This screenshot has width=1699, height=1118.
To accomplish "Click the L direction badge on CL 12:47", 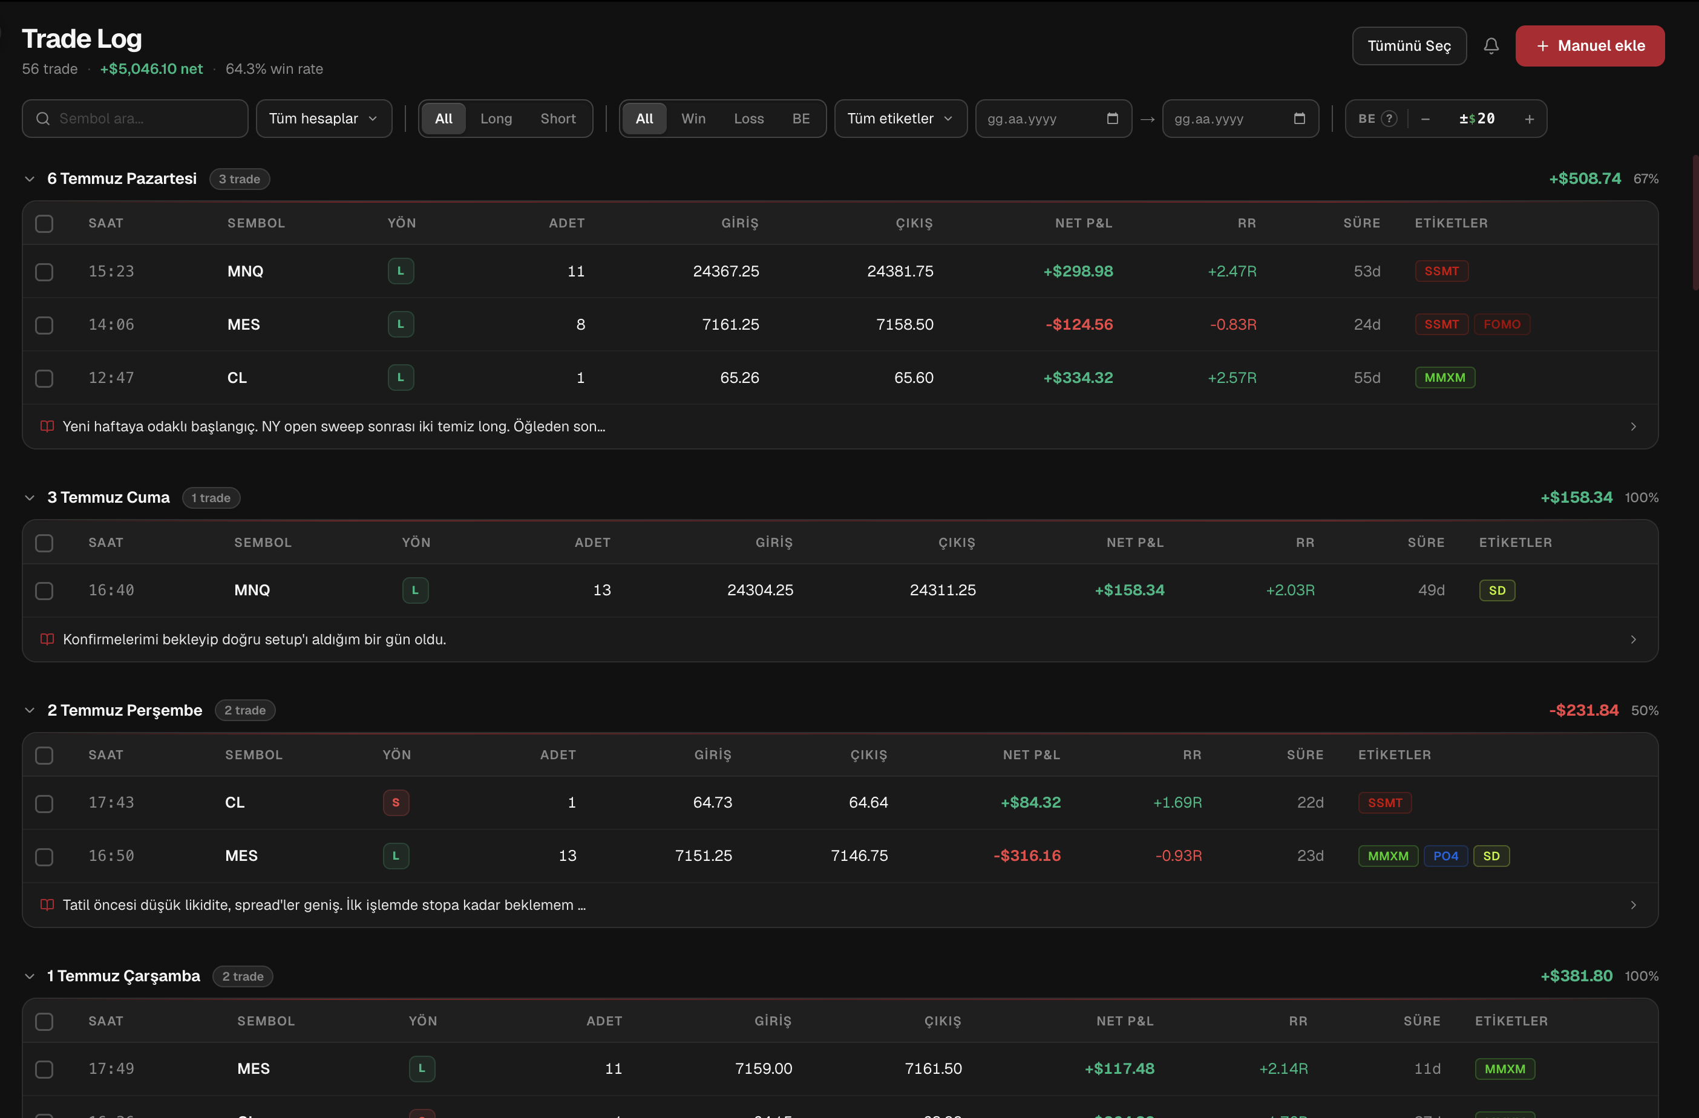I will point(401,378).
